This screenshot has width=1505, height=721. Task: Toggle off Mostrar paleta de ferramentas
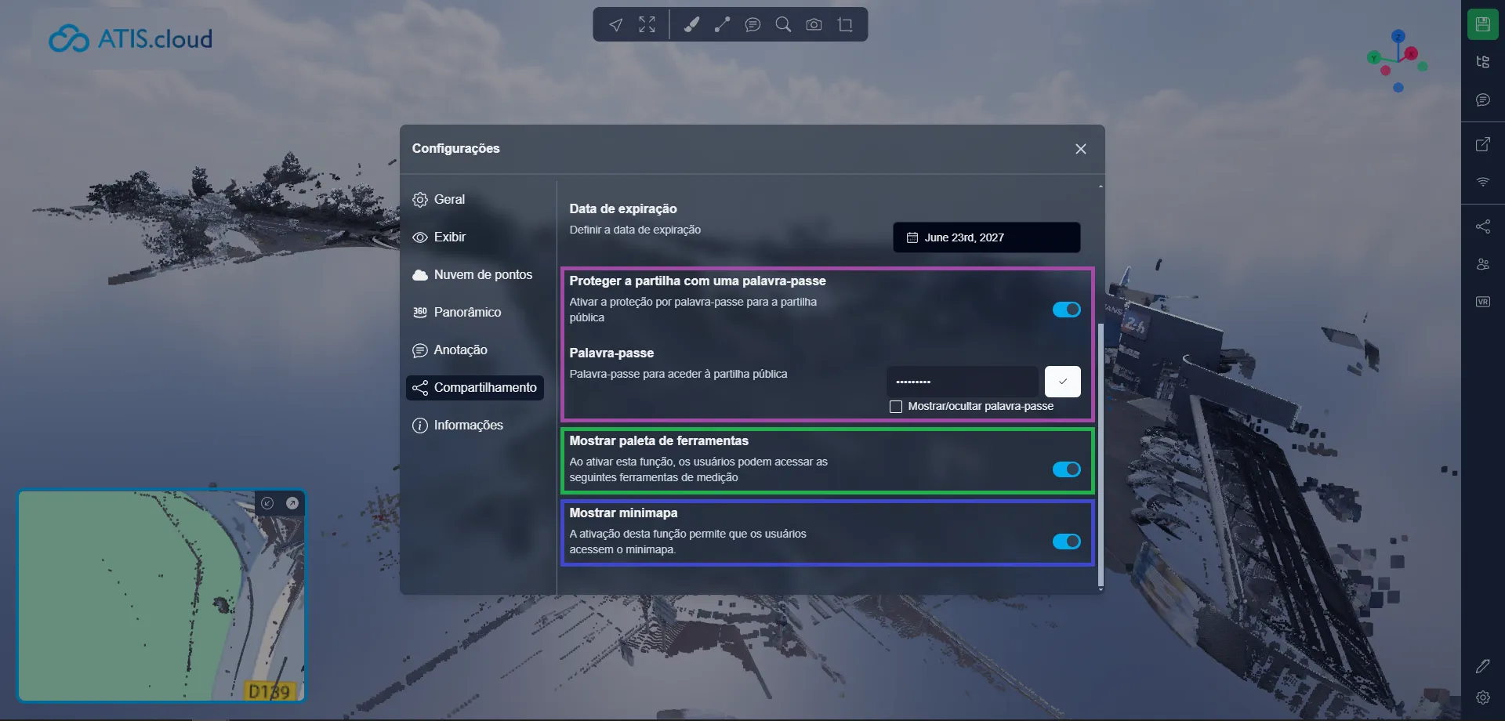pos(1066,469)
